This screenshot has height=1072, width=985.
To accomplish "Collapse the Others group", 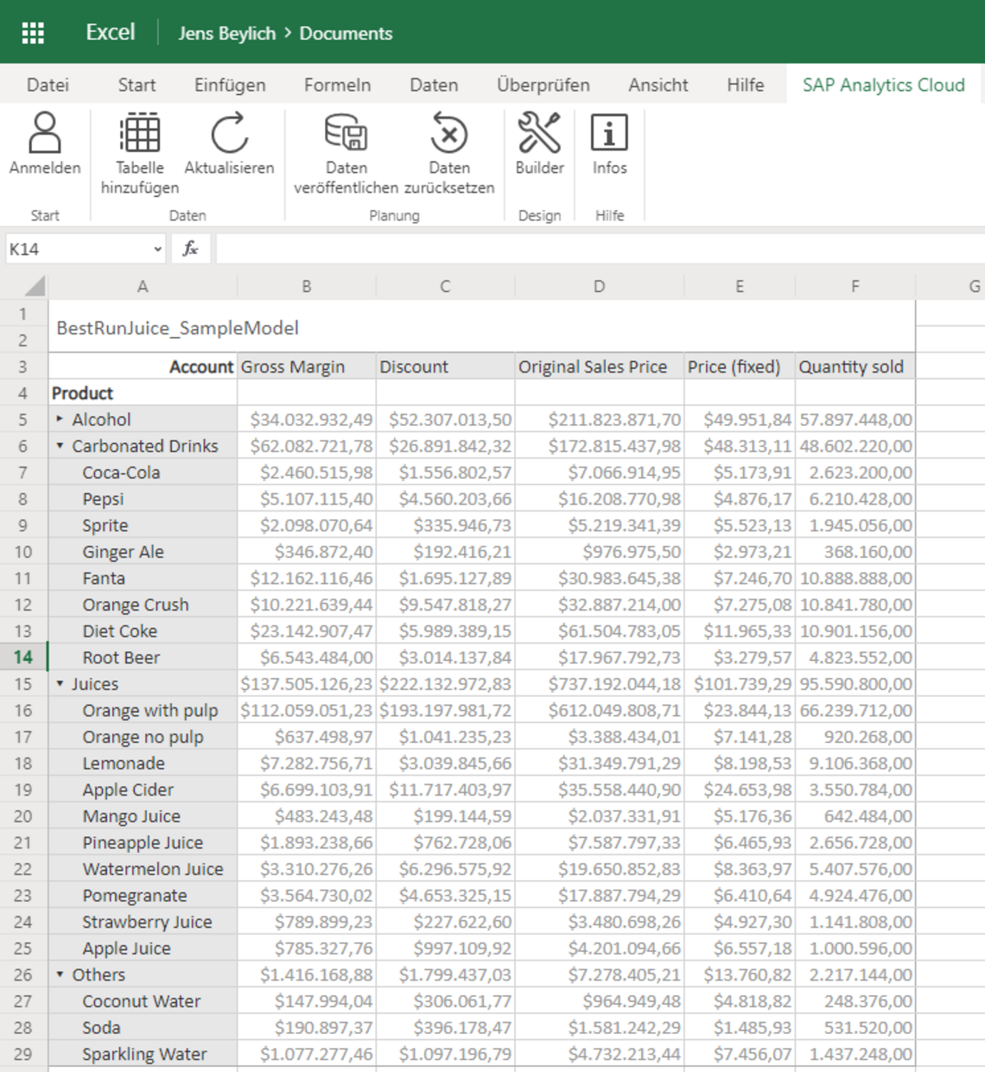I will point(60,974).
